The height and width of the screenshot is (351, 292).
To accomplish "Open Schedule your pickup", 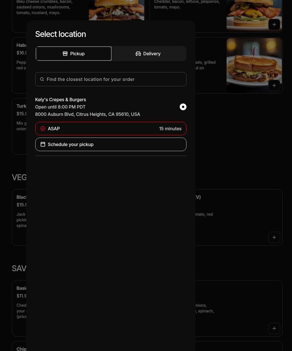I will click(111, 144).
